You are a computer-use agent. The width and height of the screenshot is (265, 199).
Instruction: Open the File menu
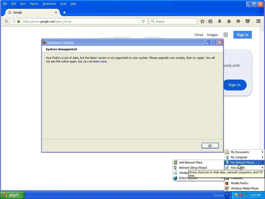coord(5,4)
